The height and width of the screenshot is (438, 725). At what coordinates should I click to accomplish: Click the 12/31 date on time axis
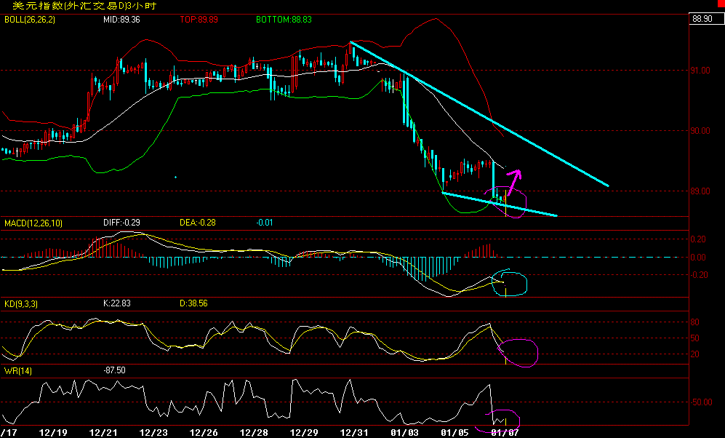pyautogui.click(x=354, y=433)
